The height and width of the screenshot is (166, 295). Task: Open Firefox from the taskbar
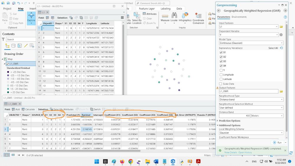[122, 161]
